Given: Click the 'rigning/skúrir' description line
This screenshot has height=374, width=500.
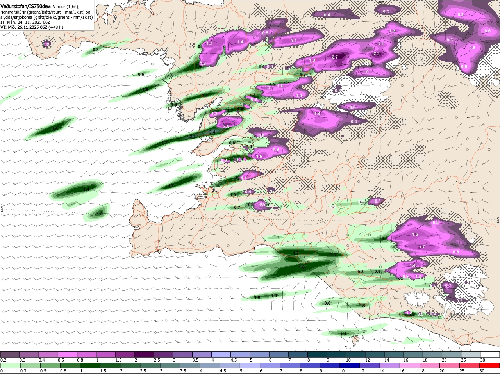Looking at the screenshot, I should click(45, 12).
